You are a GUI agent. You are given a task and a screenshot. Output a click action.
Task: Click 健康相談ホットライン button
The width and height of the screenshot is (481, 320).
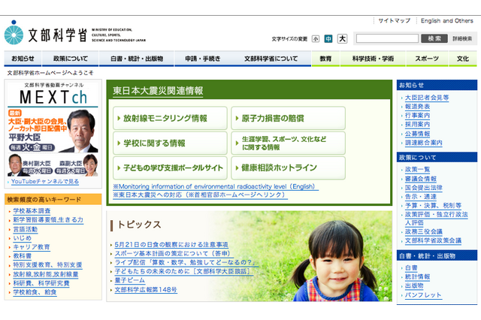click(288, 168)
